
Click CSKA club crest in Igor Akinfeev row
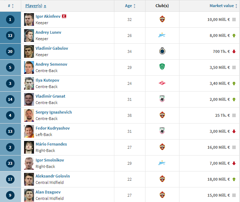point(162,19)
